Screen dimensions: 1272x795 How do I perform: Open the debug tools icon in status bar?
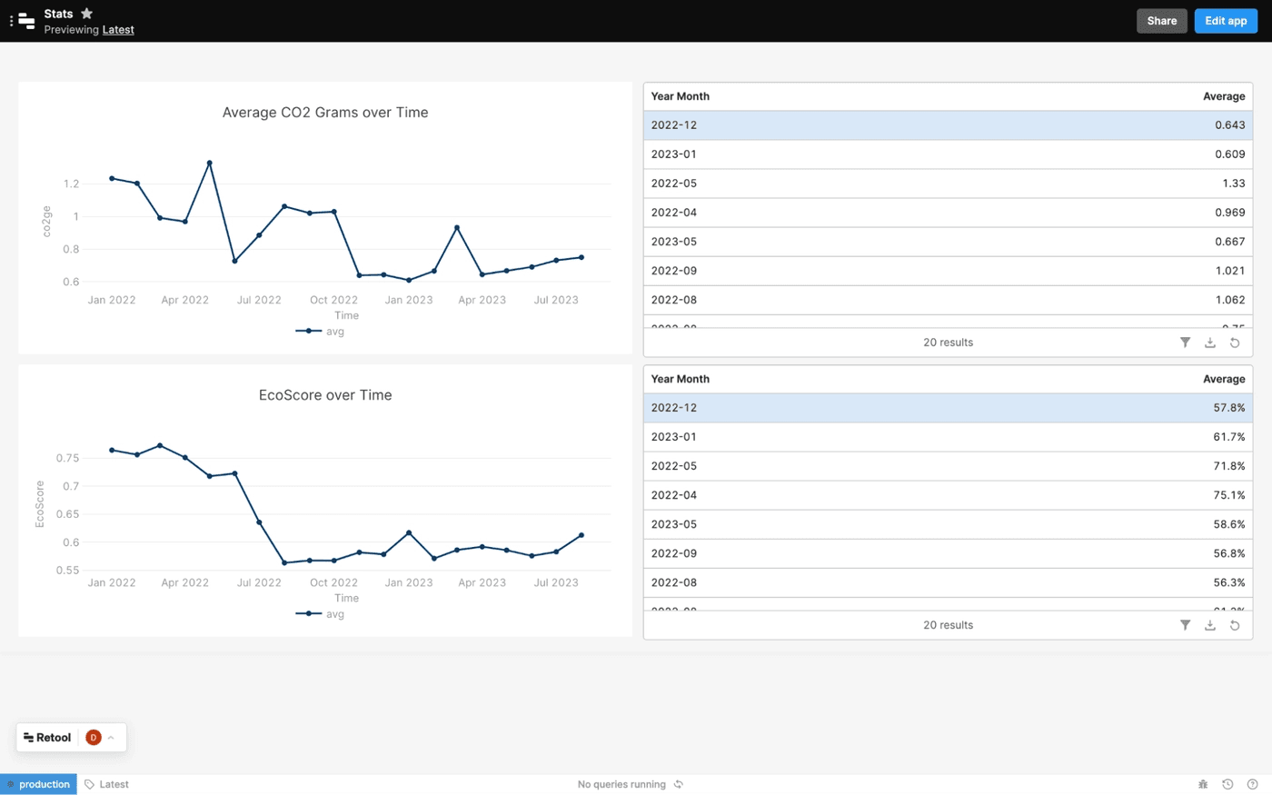click(x=1203, y=783)
